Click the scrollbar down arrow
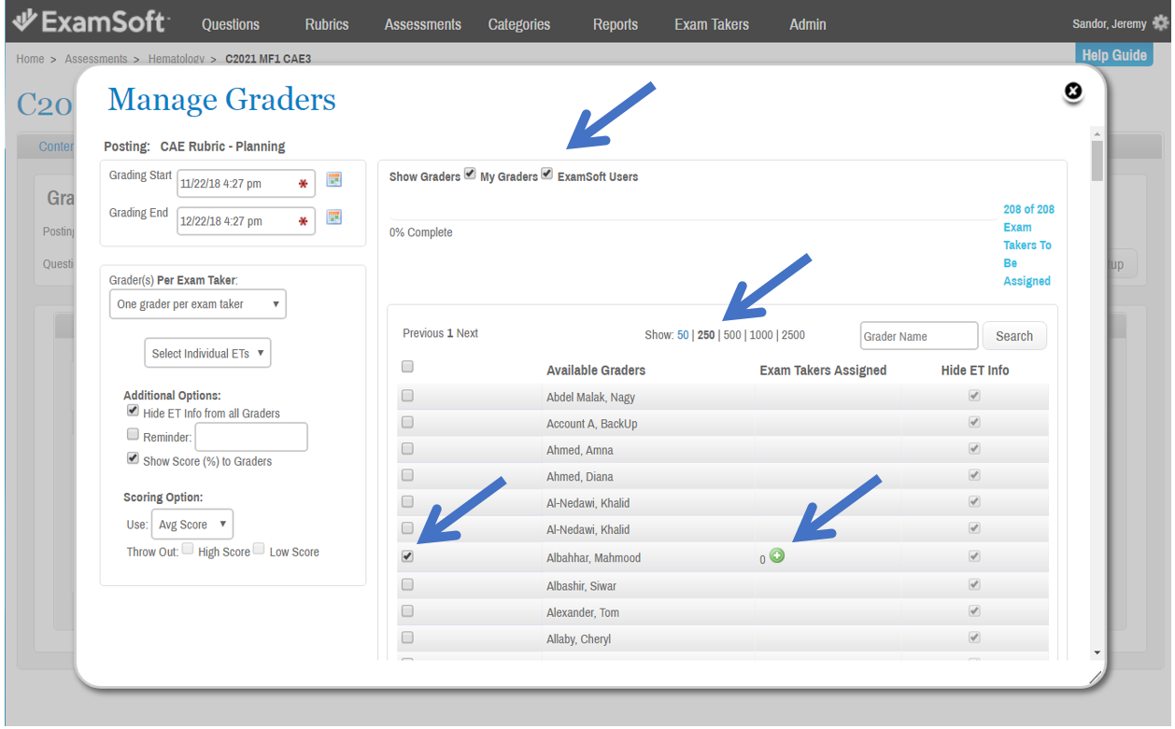This screenshot has height=729, width=1175. pos(1097,652)
